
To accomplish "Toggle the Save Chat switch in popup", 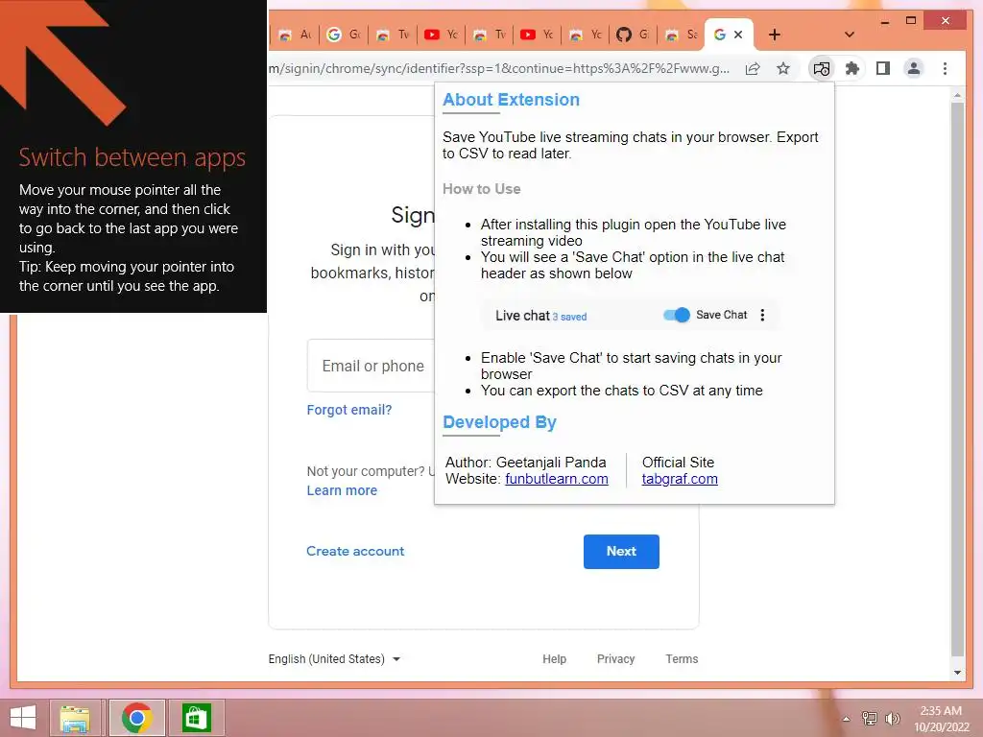I will pos(677,315).
